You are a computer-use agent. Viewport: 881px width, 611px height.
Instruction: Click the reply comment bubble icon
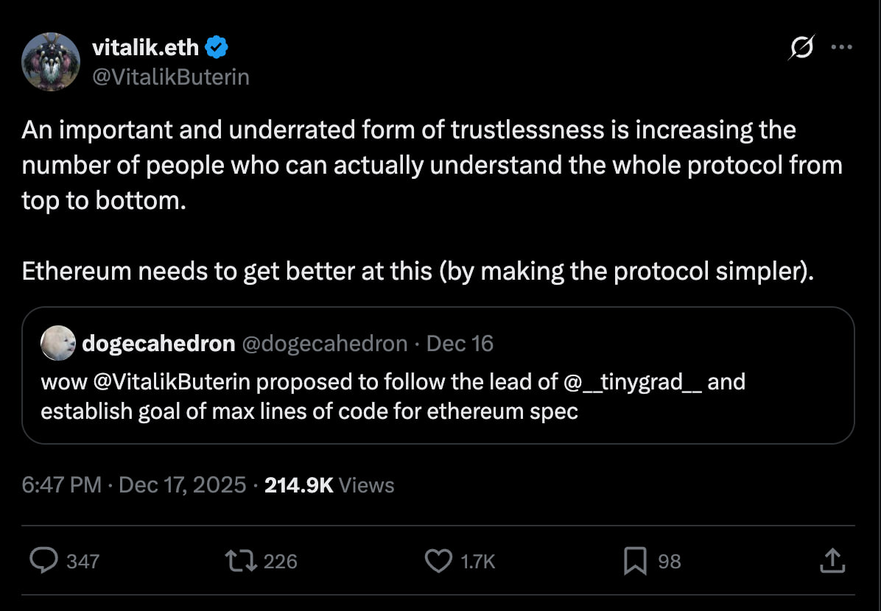[x=43, y=561]
